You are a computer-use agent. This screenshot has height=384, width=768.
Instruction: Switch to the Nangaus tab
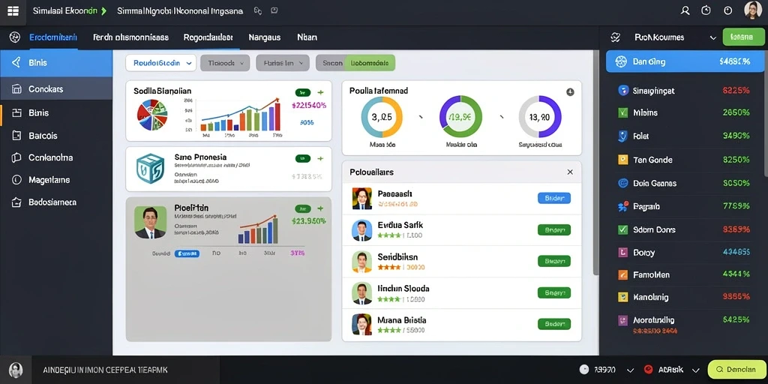click(265, 37)
